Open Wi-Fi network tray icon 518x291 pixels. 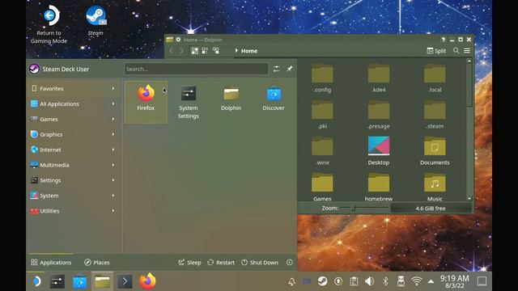click(x=417, y=281)
